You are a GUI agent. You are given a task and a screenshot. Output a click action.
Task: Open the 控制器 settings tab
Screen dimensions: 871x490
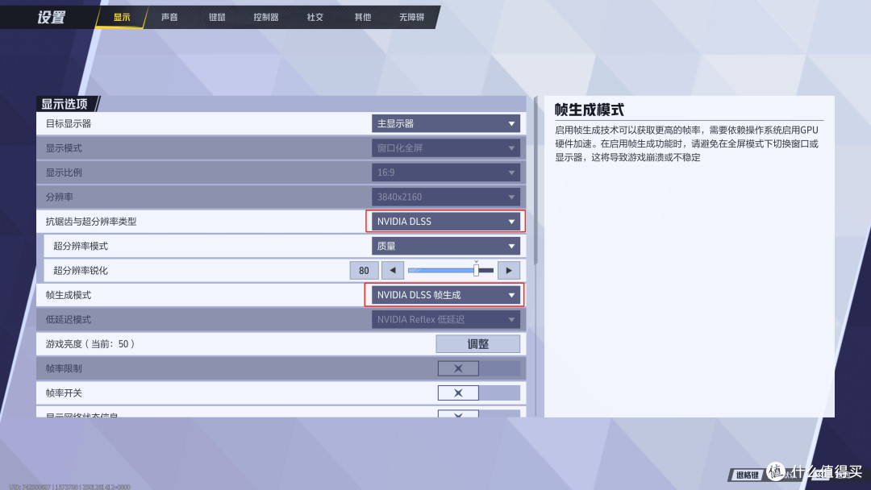click(266, 17)
